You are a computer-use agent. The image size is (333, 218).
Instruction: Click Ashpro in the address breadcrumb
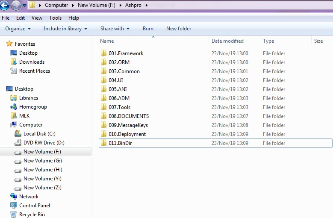tap(133, 5)
